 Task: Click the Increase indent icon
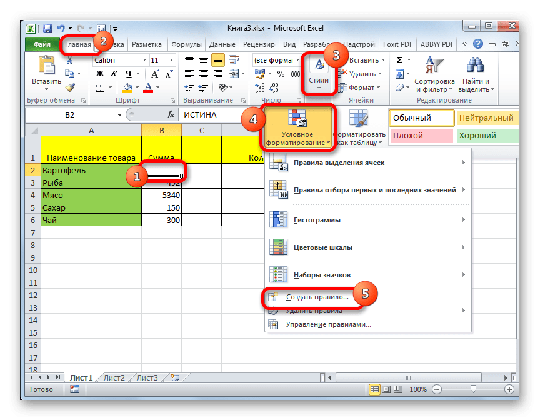tap(204, 87)
